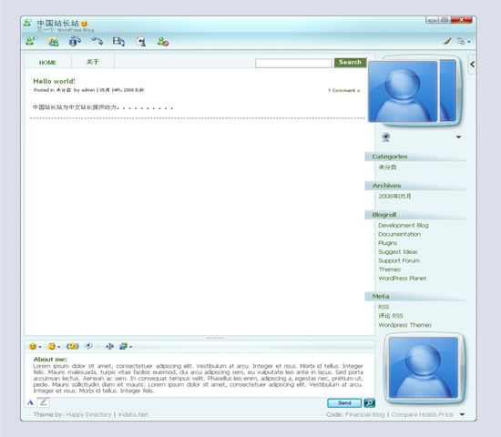
Task: Click the webcam icon under avatar
Action: pos(386,137)
